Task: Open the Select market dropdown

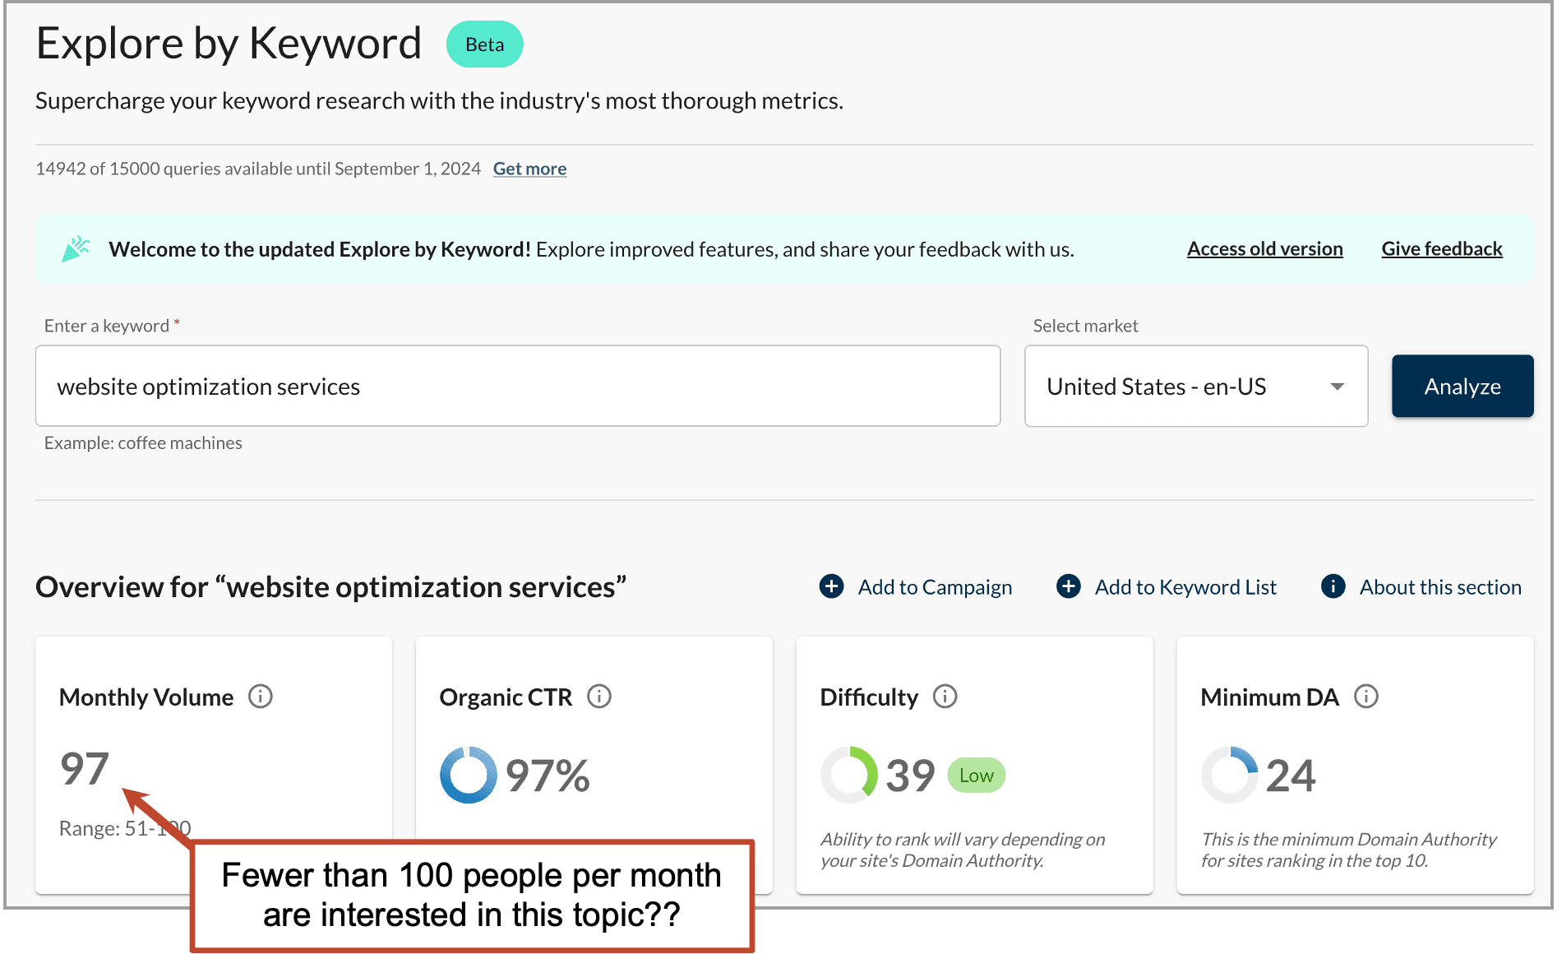Action: [x=1195, y=386]
